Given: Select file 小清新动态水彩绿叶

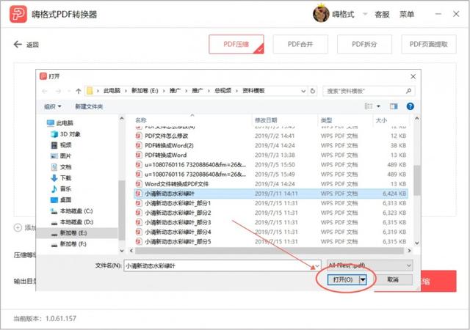Looking at the screenshot, I should (271, 194).
